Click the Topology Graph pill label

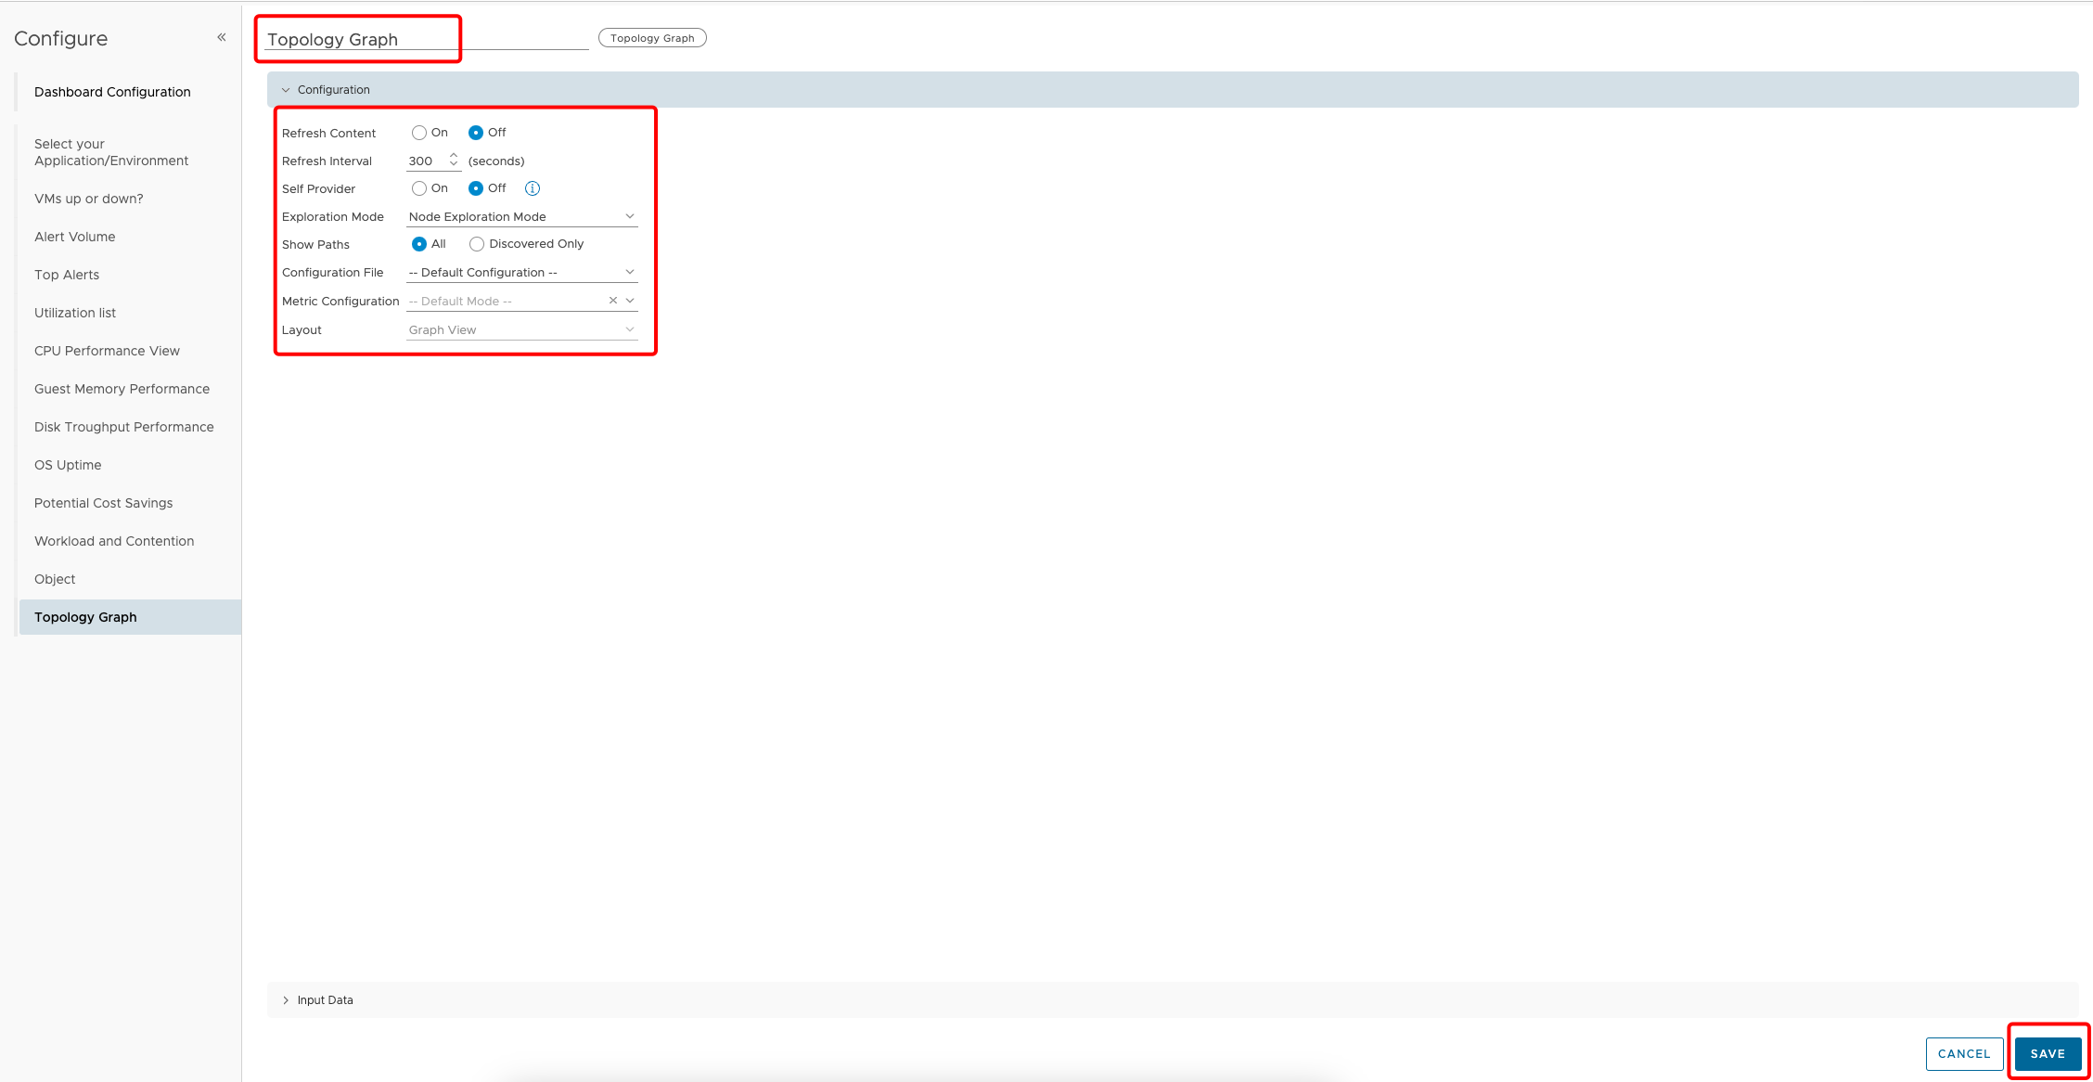(652, 37)
